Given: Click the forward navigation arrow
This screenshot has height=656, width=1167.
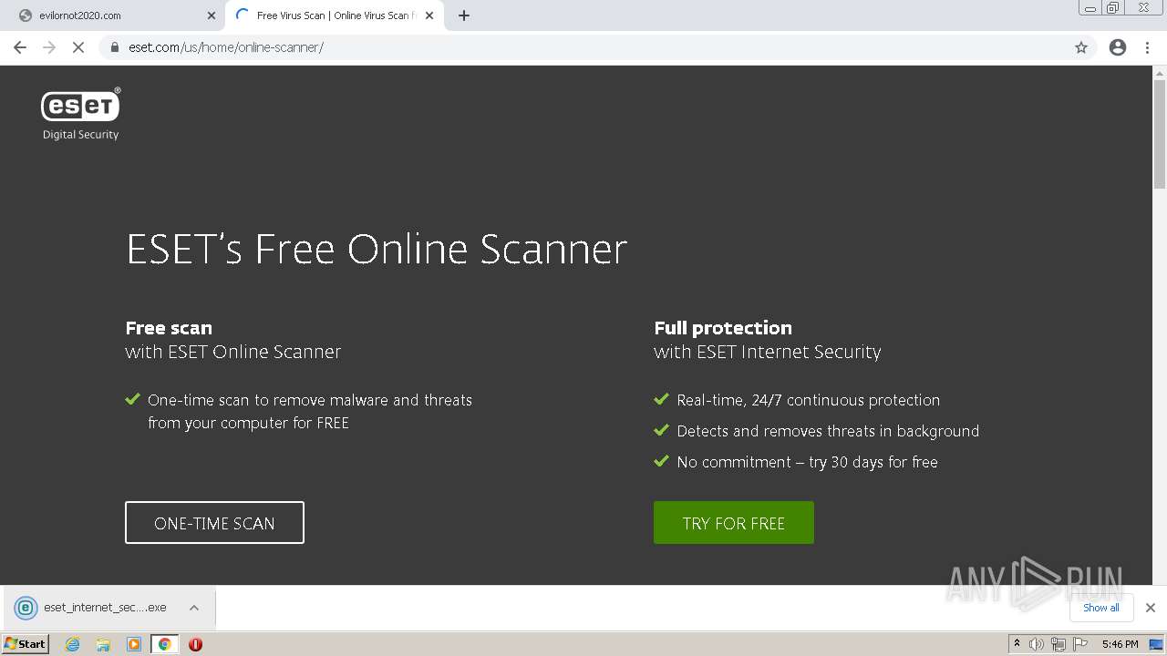Looking at the screenshot, I should pyautogui.click(x=49, y=47).
